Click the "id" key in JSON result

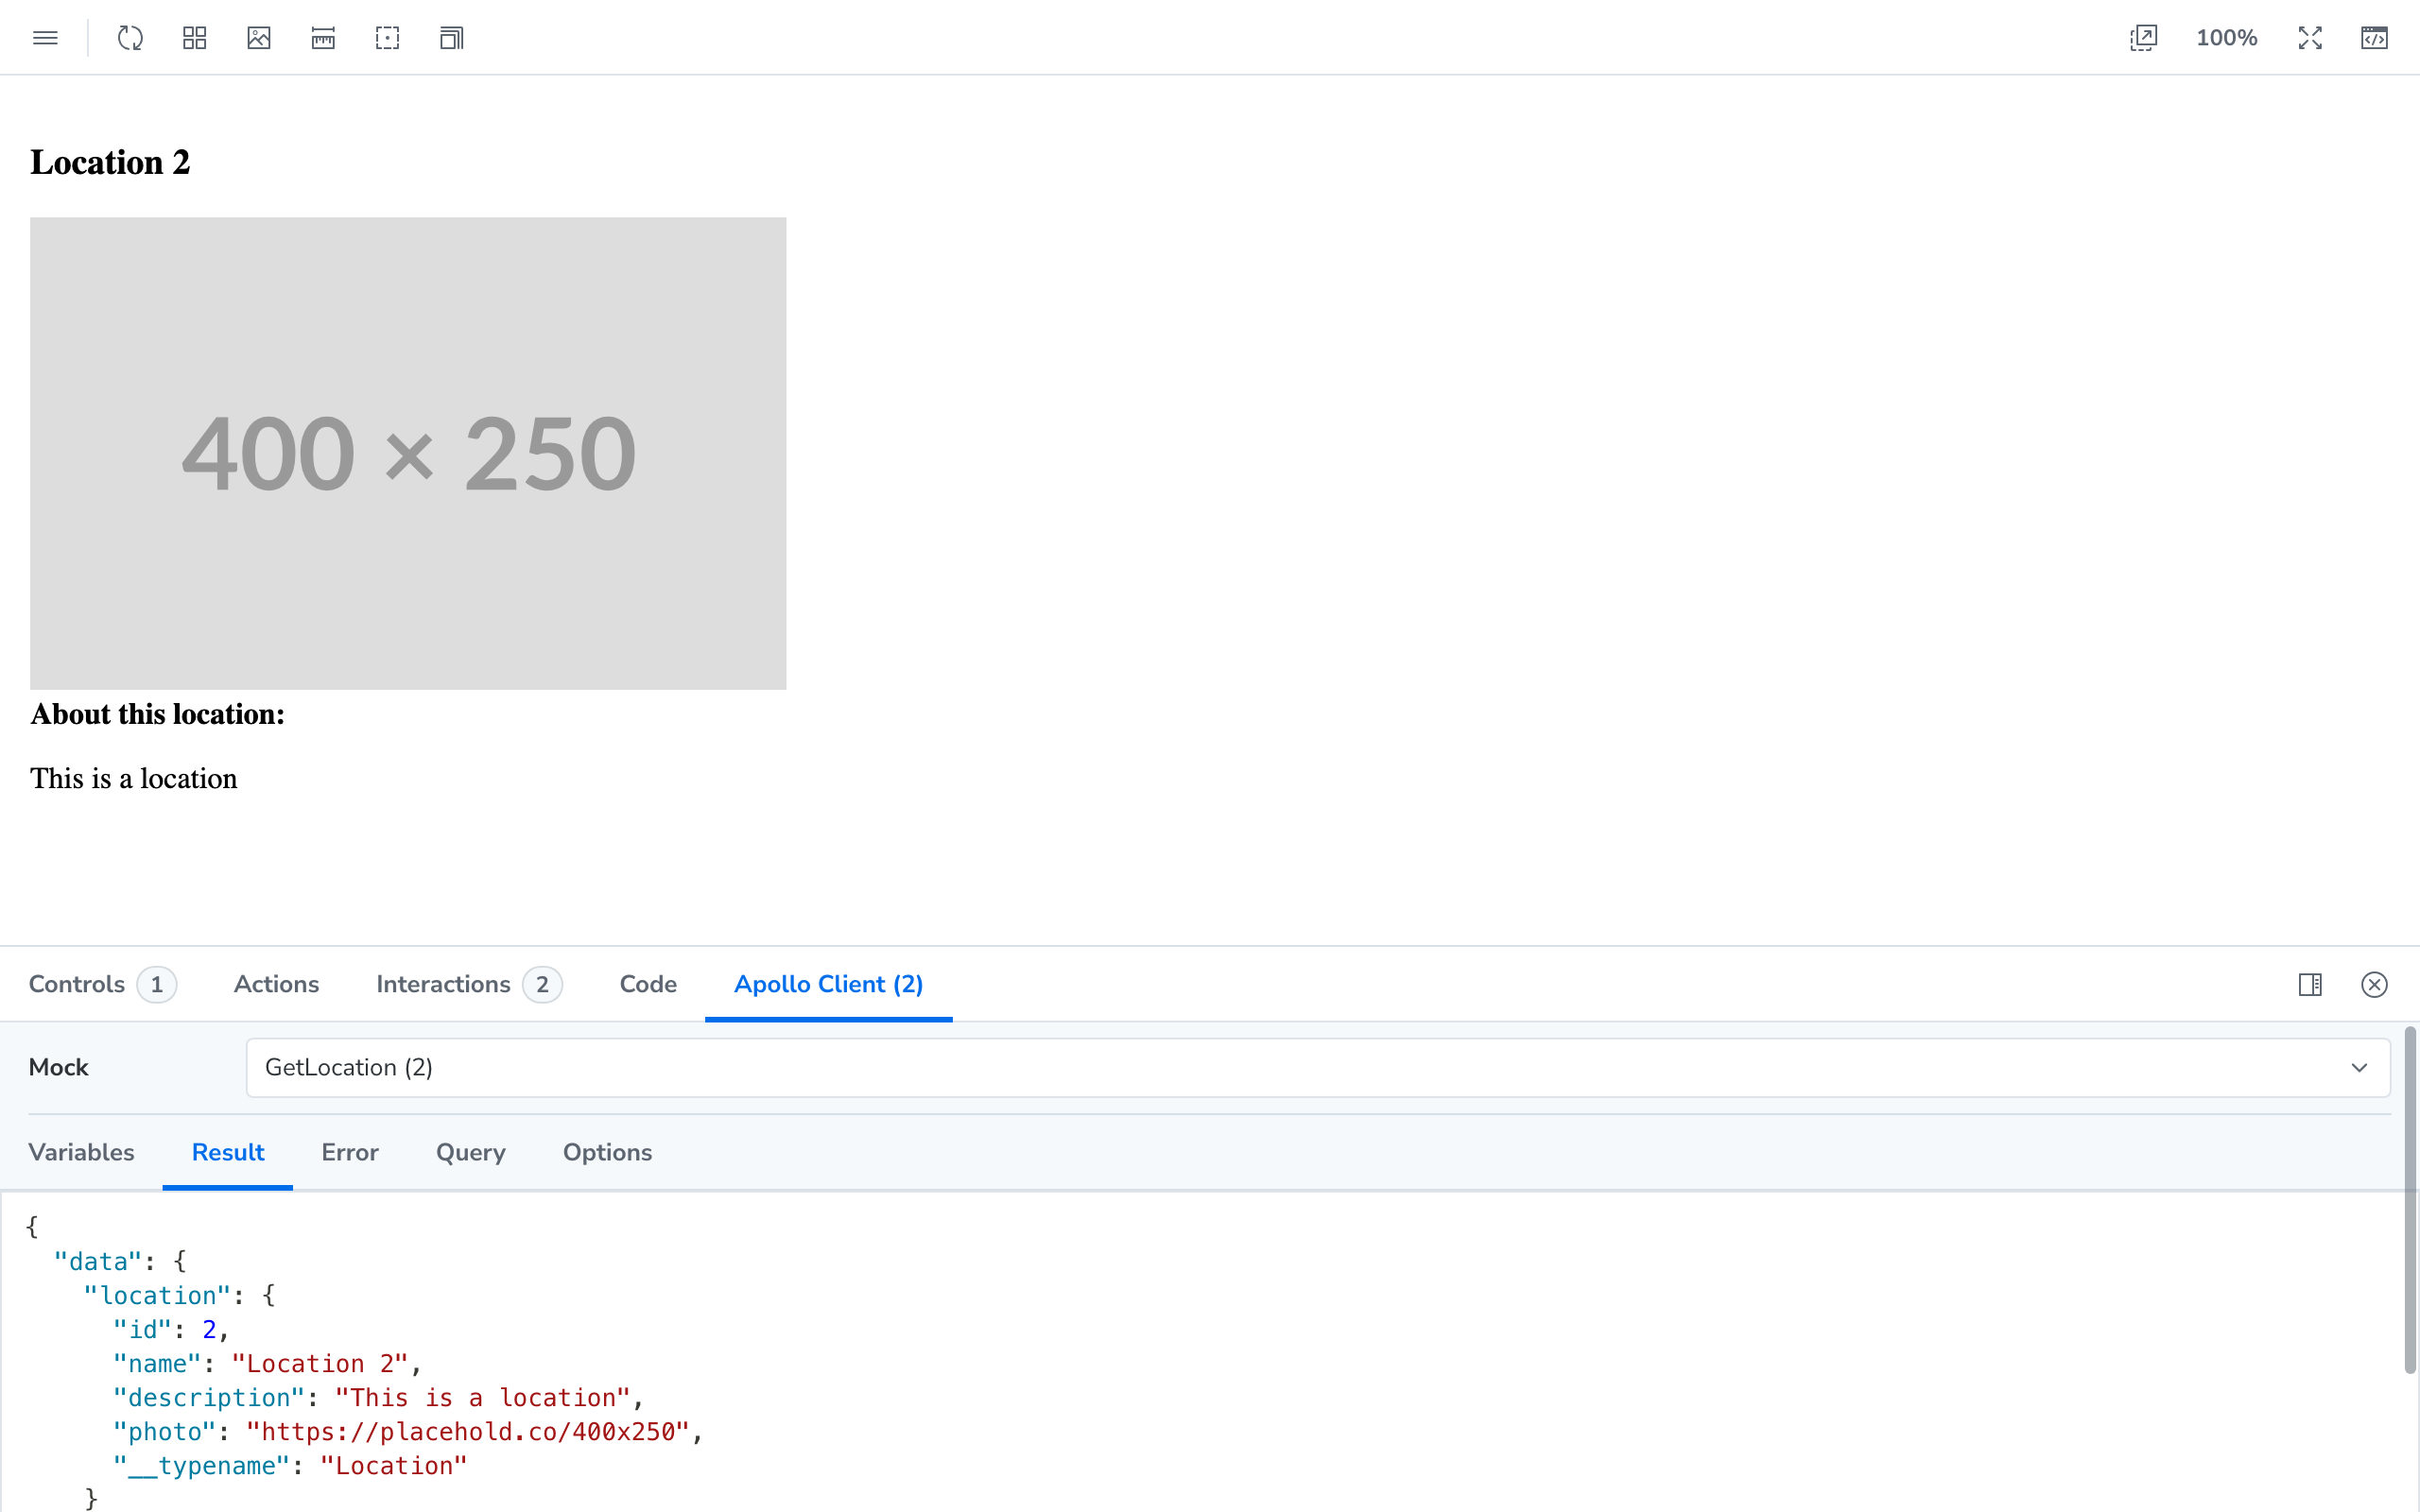pos(142,1330)
